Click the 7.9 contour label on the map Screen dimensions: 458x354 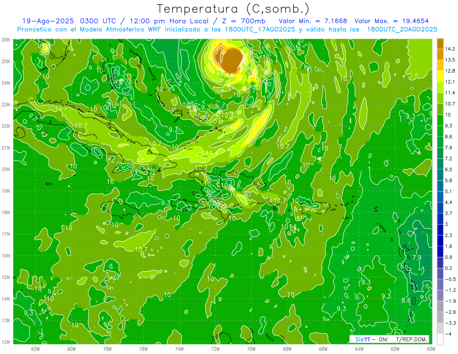416,258
